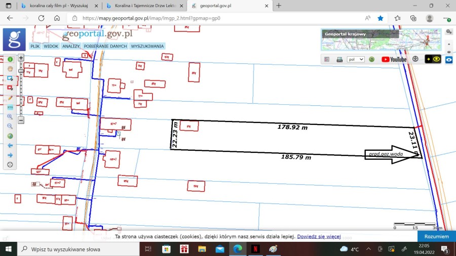Toggle the map legend list icon
Viewport: 456px width, 256px height.
point(327,59)
